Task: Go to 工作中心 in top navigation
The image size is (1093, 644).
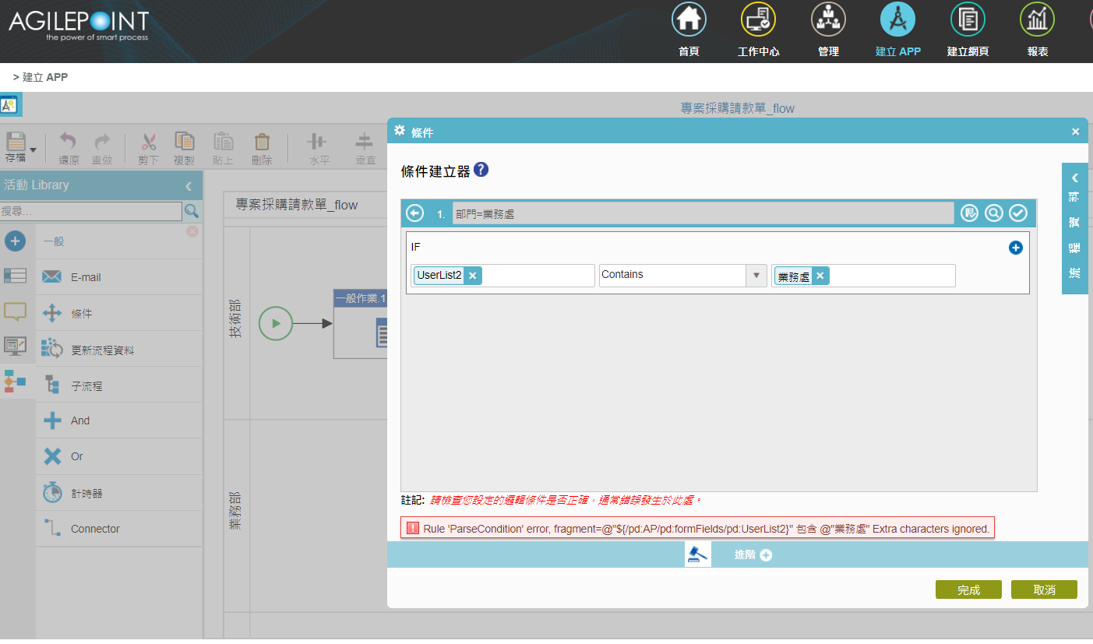Action: pos(758,31)
